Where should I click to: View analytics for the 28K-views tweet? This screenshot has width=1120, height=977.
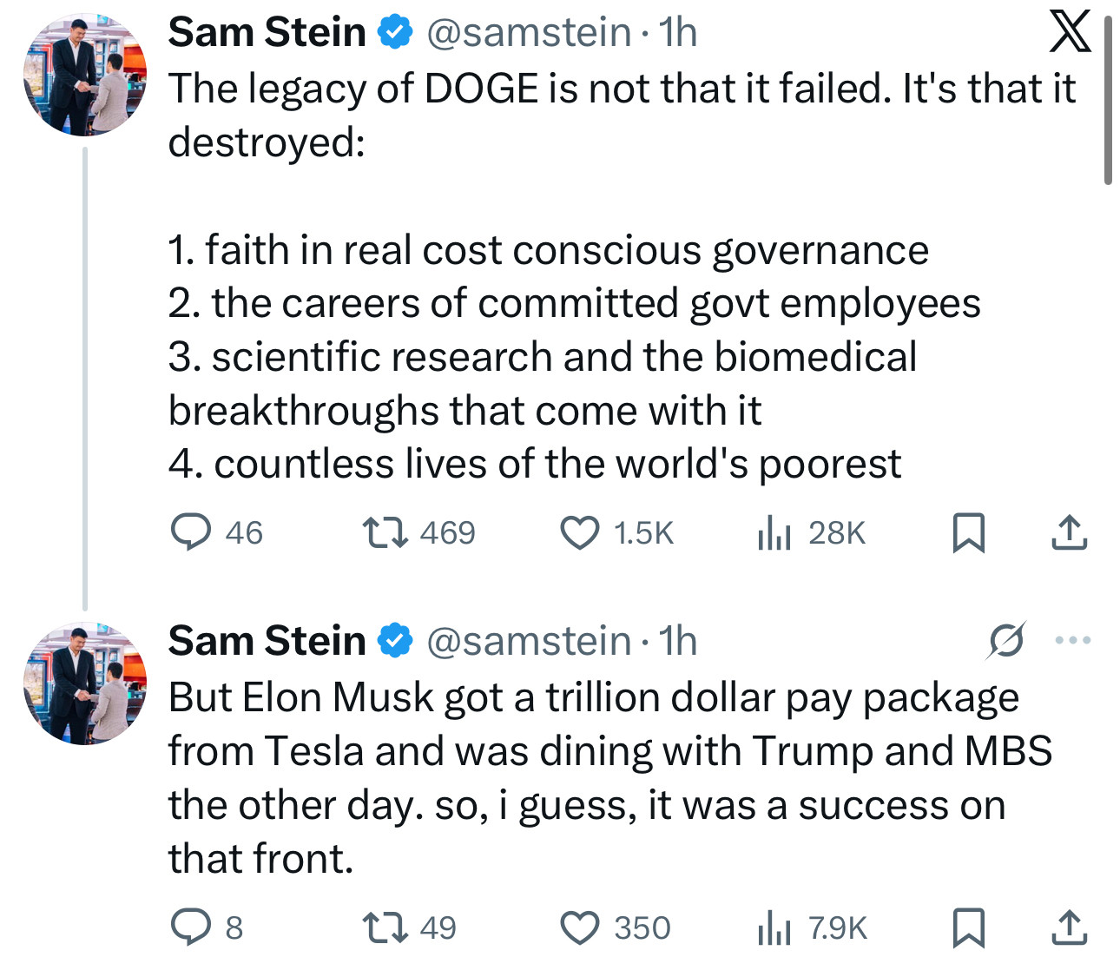[774, 532]
